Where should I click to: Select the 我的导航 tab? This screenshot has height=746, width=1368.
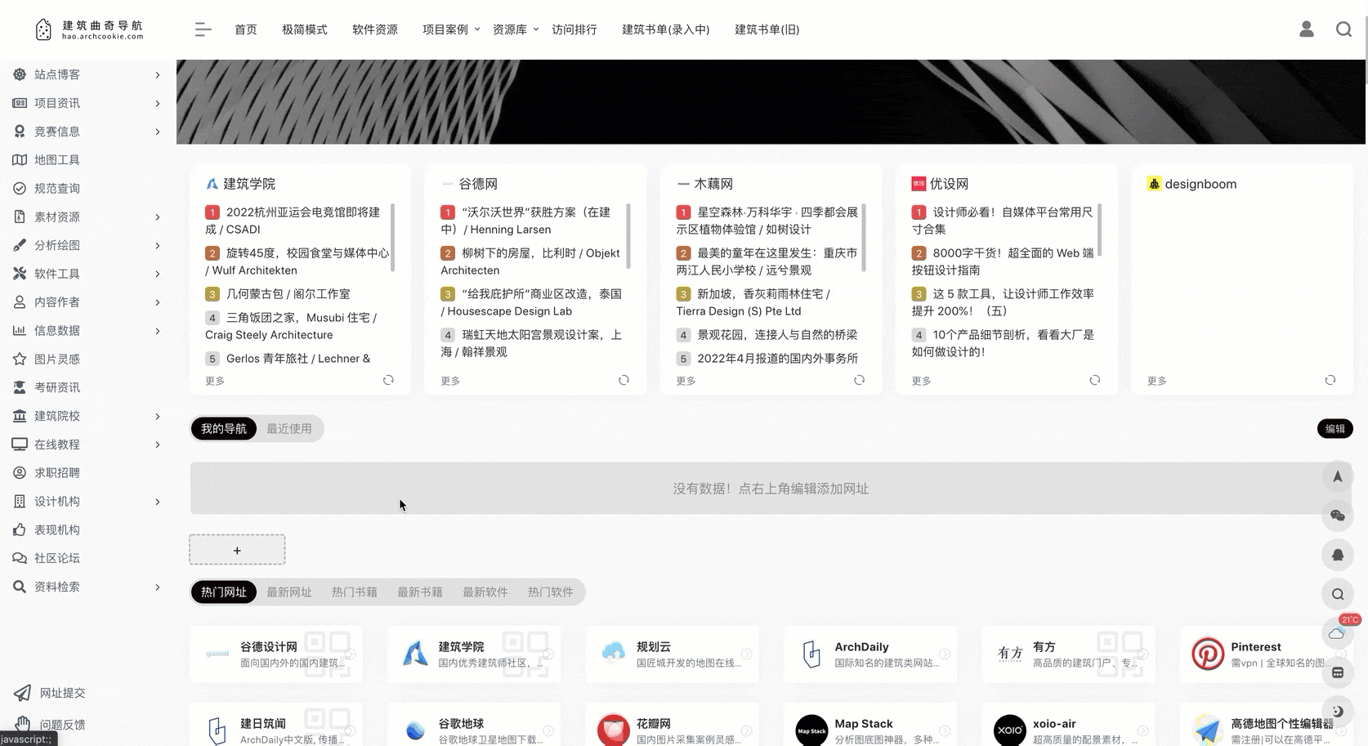(x=224, y=429)
